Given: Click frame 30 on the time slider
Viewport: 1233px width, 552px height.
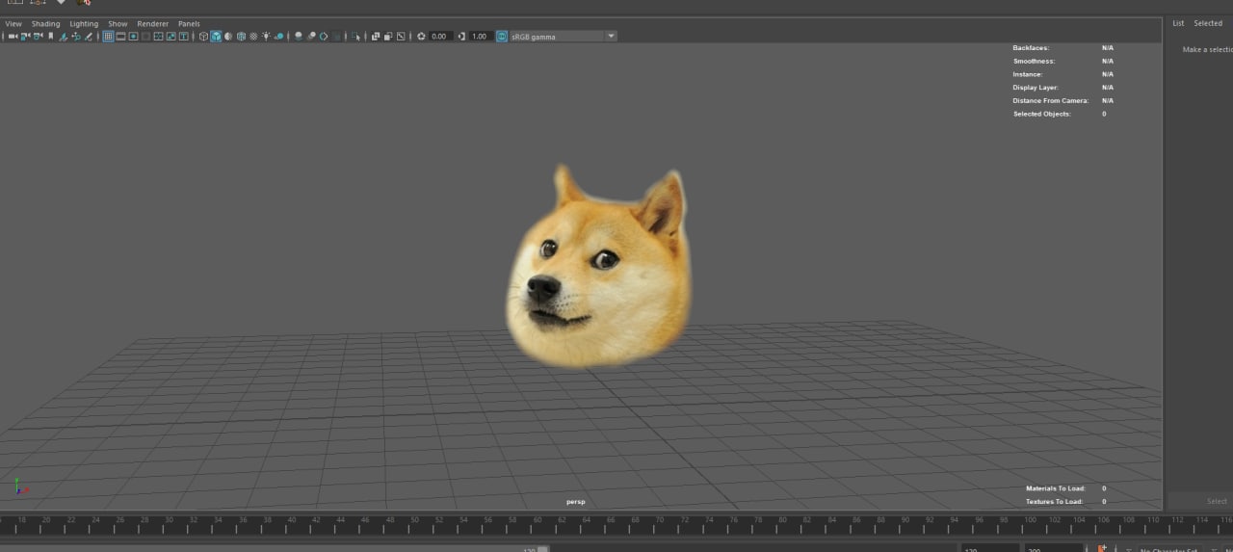Looking at the screenshot, I should tap(169, 524).
